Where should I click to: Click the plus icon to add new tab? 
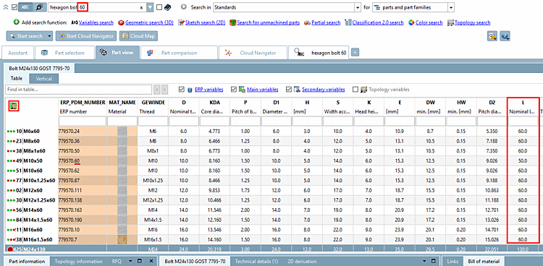(x=355, y=53)
